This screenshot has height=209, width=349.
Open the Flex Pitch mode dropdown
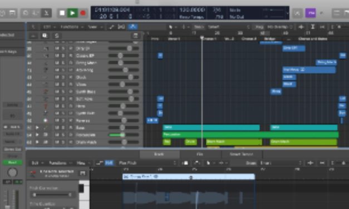click(x=147, y=163)
